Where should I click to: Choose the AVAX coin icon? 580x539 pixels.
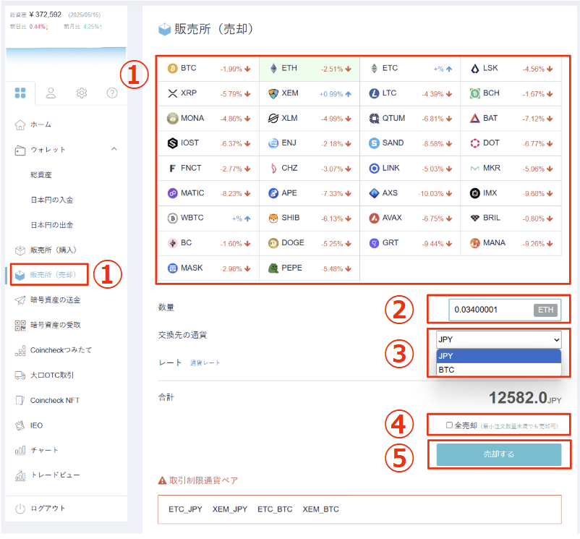[x=374, y=218]
